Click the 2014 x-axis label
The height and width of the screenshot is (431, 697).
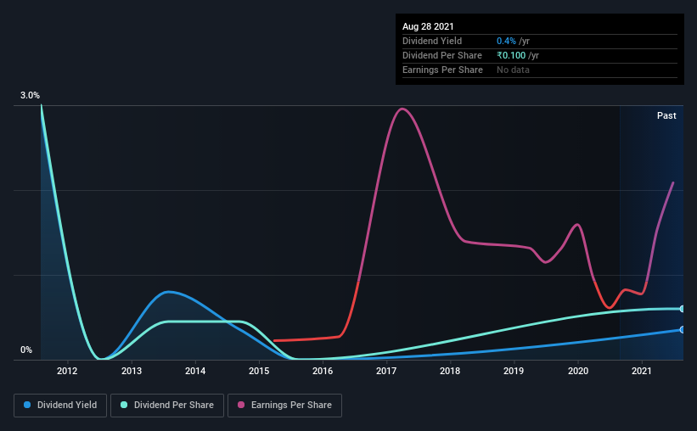[x=195, y=371]
